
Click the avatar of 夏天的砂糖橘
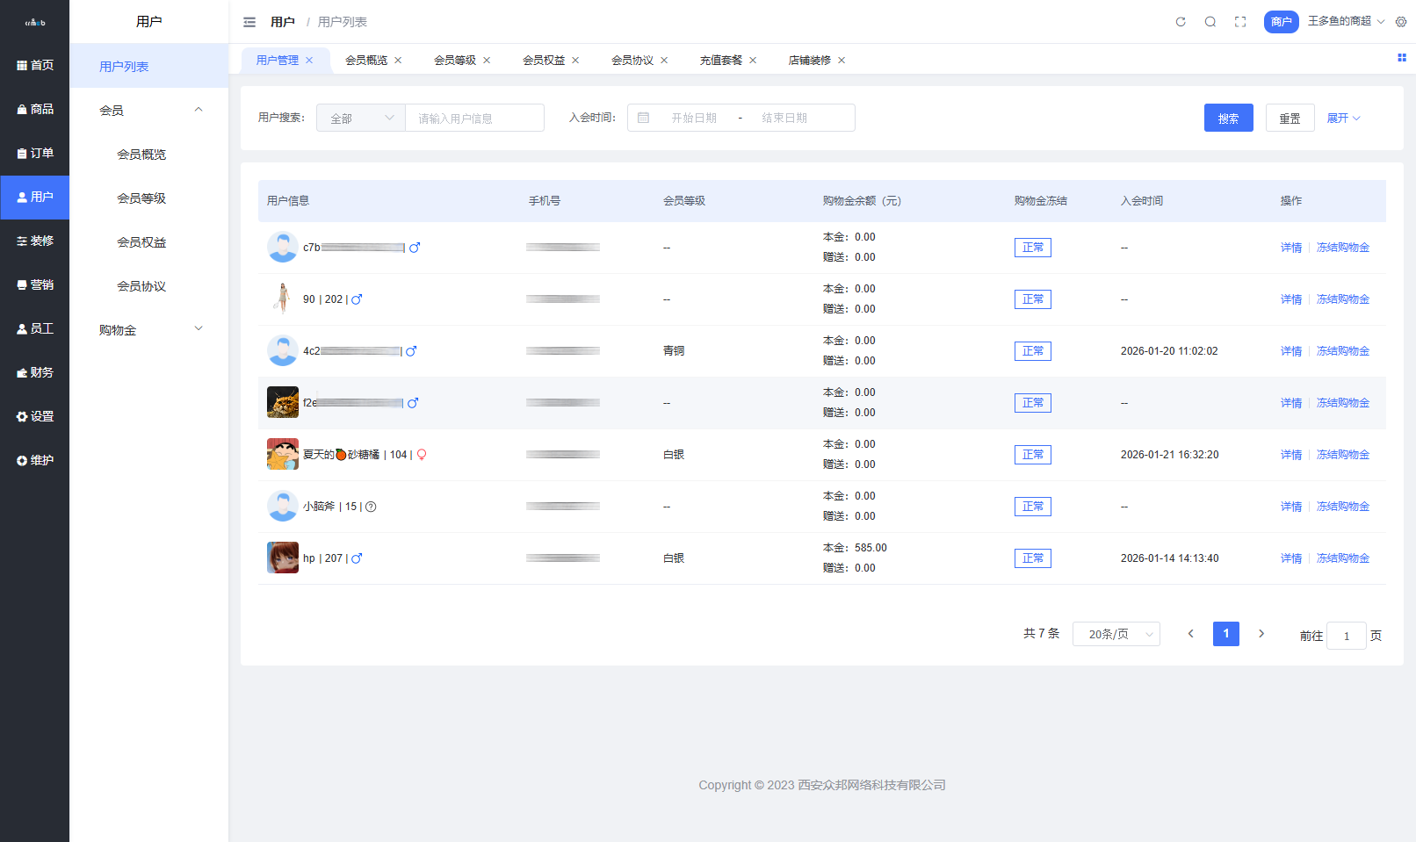[283, 455]
